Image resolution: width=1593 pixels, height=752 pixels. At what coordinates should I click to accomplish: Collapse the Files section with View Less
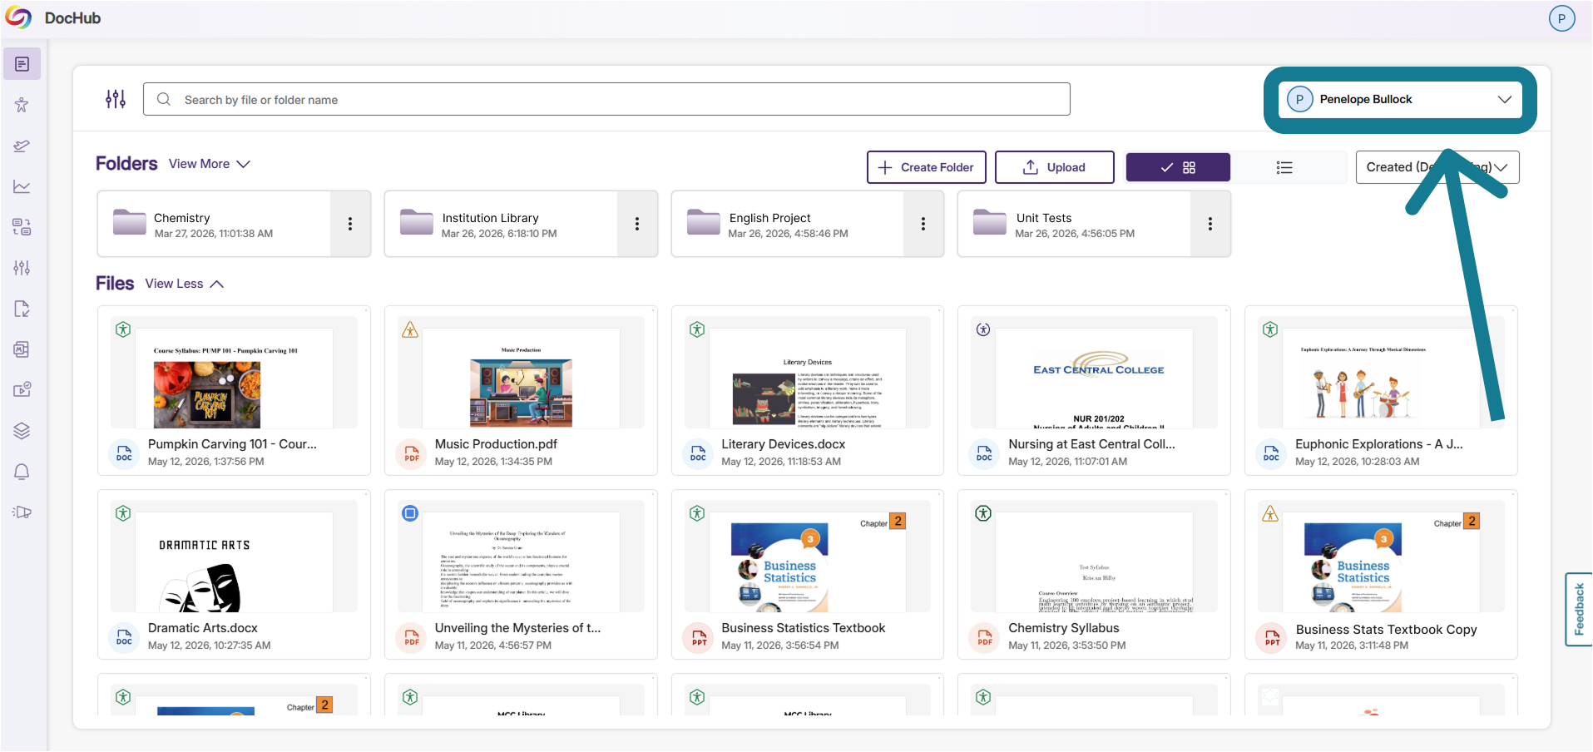pos(185,284)
